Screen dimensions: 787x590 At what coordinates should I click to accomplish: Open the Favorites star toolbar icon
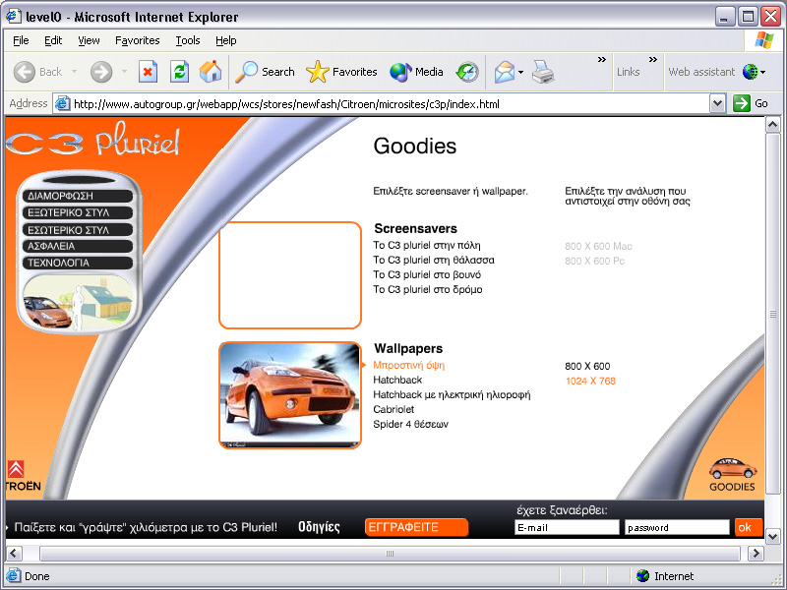click(317, 72)
